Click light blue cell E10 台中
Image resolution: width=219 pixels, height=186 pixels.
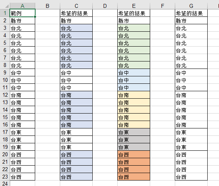coord(134,80)
